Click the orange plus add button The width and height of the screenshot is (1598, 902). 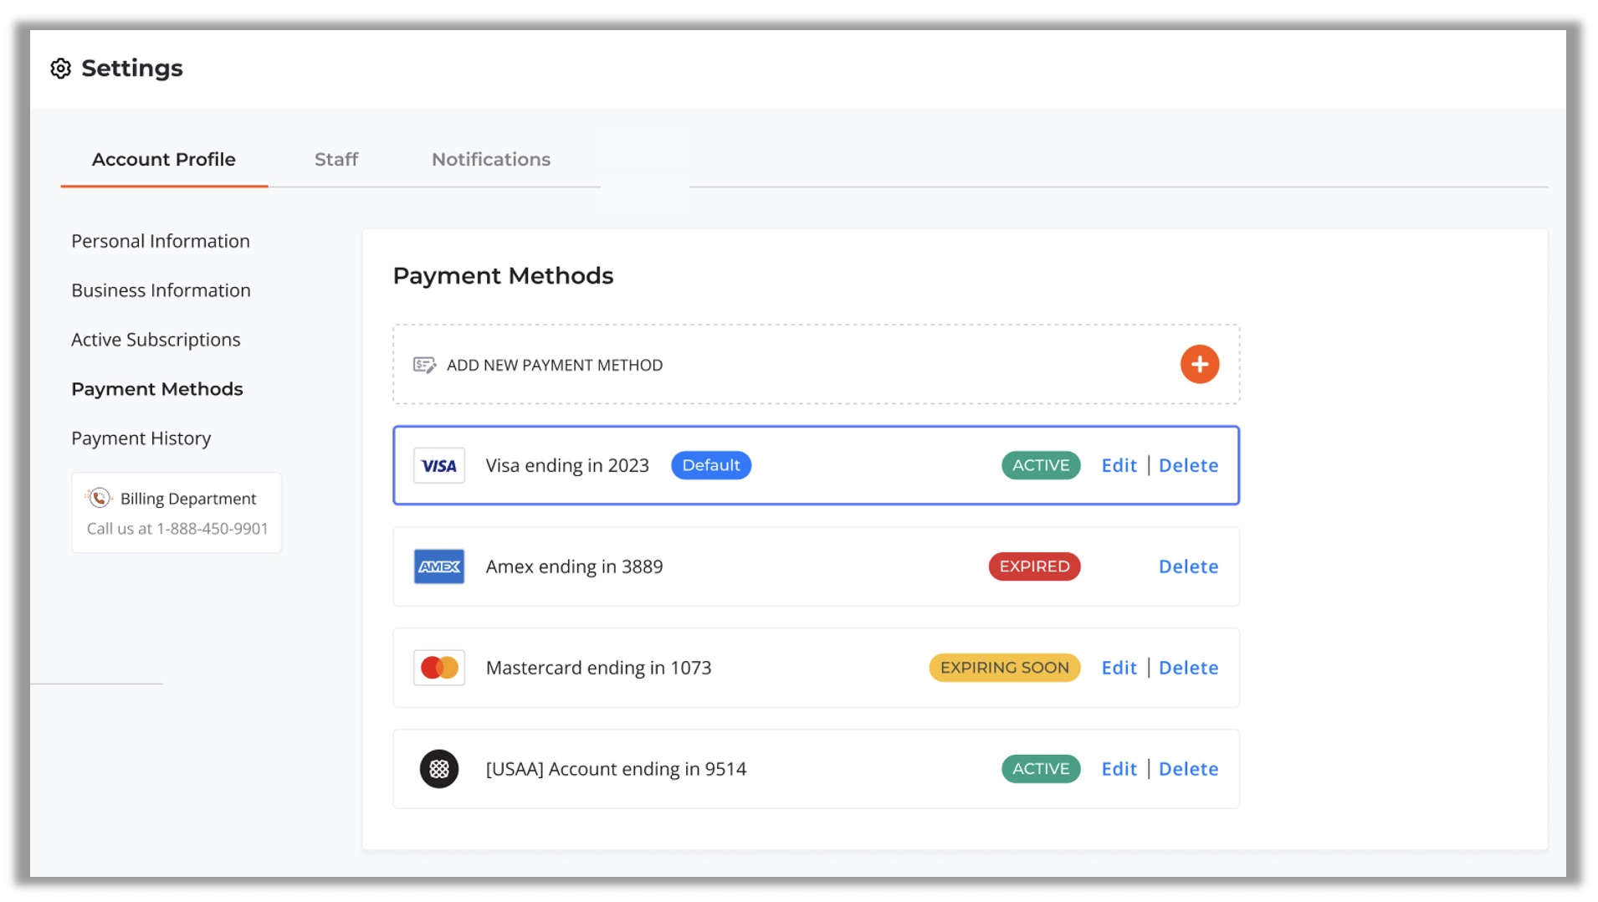[x=1199, y=365]
